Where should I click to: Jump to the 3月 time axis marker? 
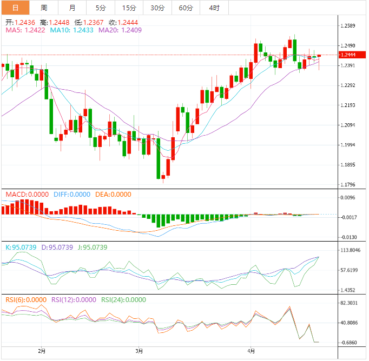point(140,351)
